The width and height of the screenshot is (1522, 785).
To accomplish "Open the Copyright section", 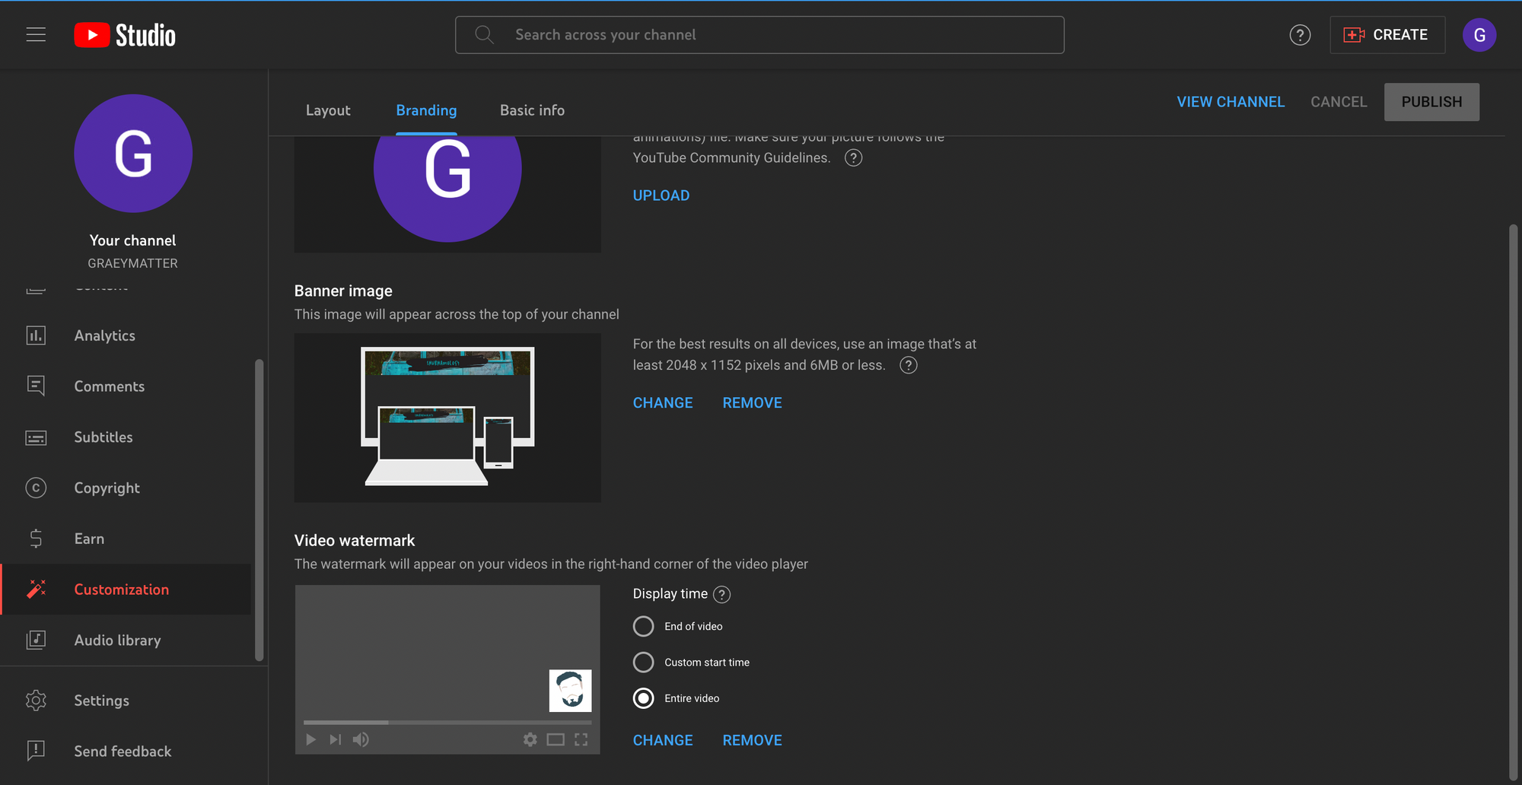I will [107, 488].
